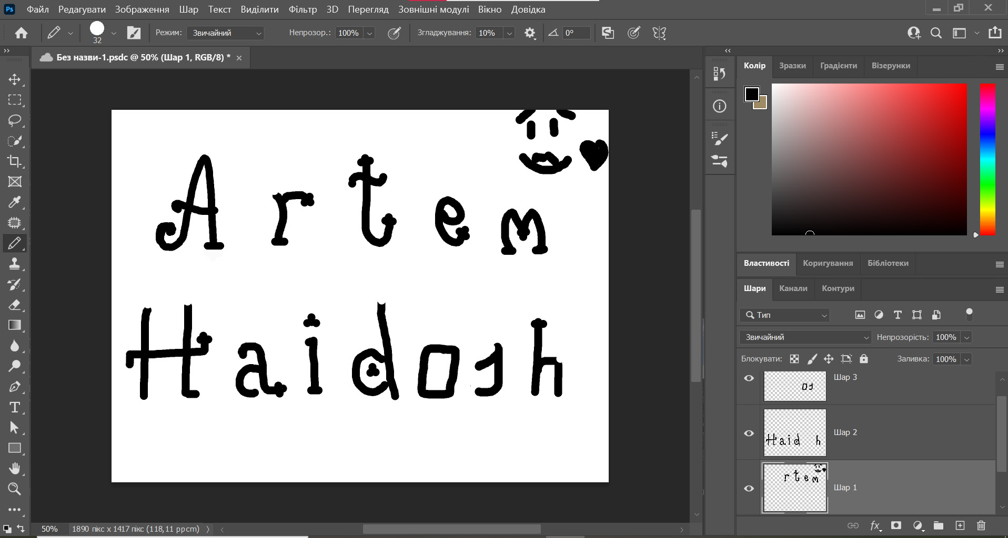Hide layer Шар 2 using eye icon
Screen dimensions: 1008x538
coord(749,433)
